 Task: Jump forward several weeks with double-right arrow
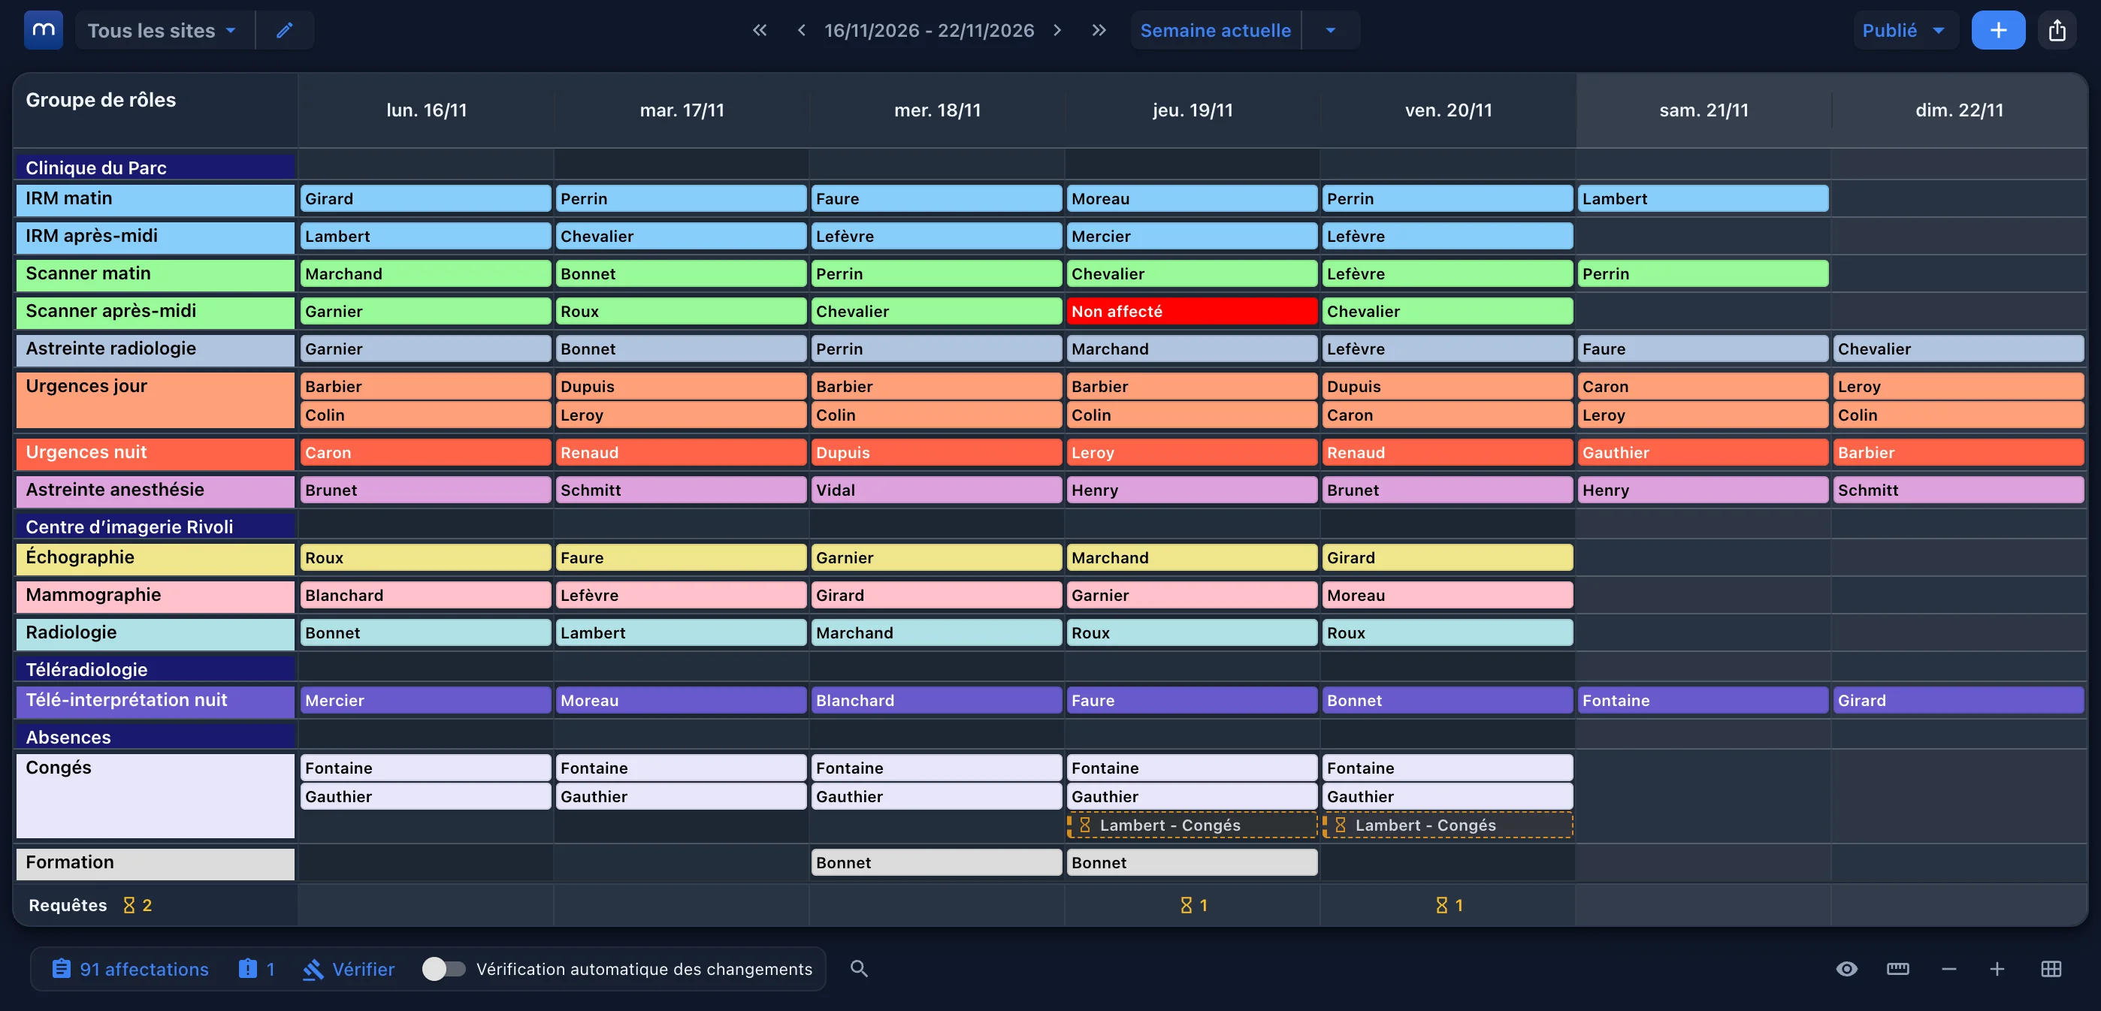click(x=1099, y=30)
